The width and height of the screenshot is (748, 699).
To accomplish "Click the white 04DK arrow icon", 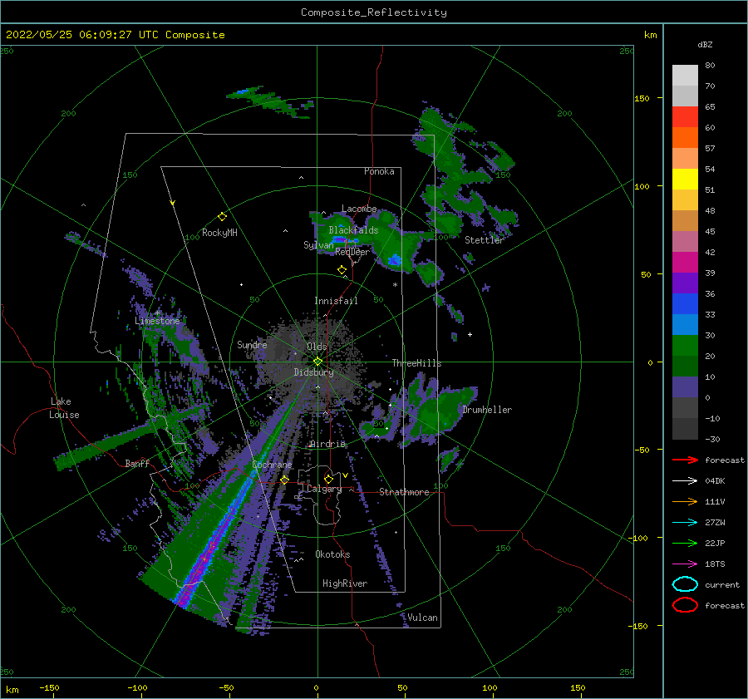I will [x=685, y=480].
